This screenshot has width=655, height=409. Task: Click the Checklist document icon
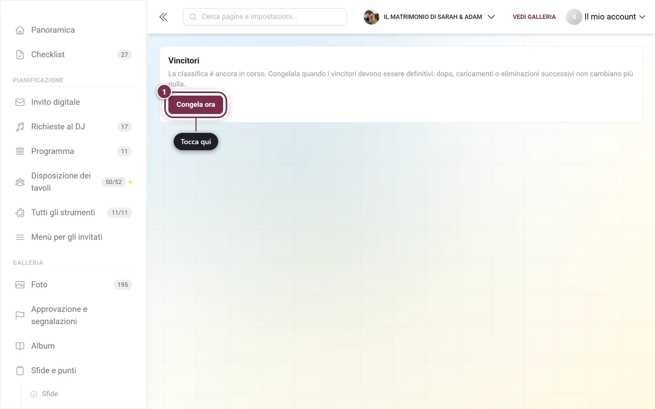coord(20,55)
